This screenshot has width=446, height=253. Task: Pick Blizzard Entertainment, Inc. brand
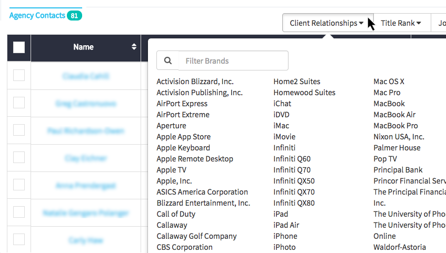click(203, 204)
